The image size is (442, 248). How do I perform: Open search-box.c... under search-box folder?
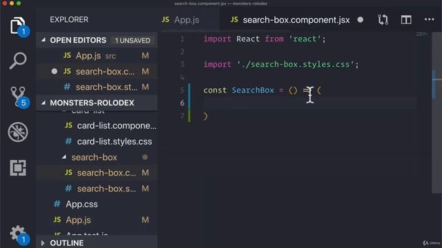[x=97, y=173]
